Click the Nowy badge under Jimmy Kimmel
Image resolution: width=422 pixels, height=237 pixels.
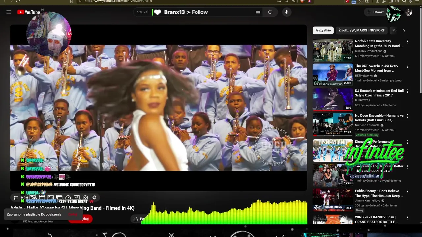[360, 210]
